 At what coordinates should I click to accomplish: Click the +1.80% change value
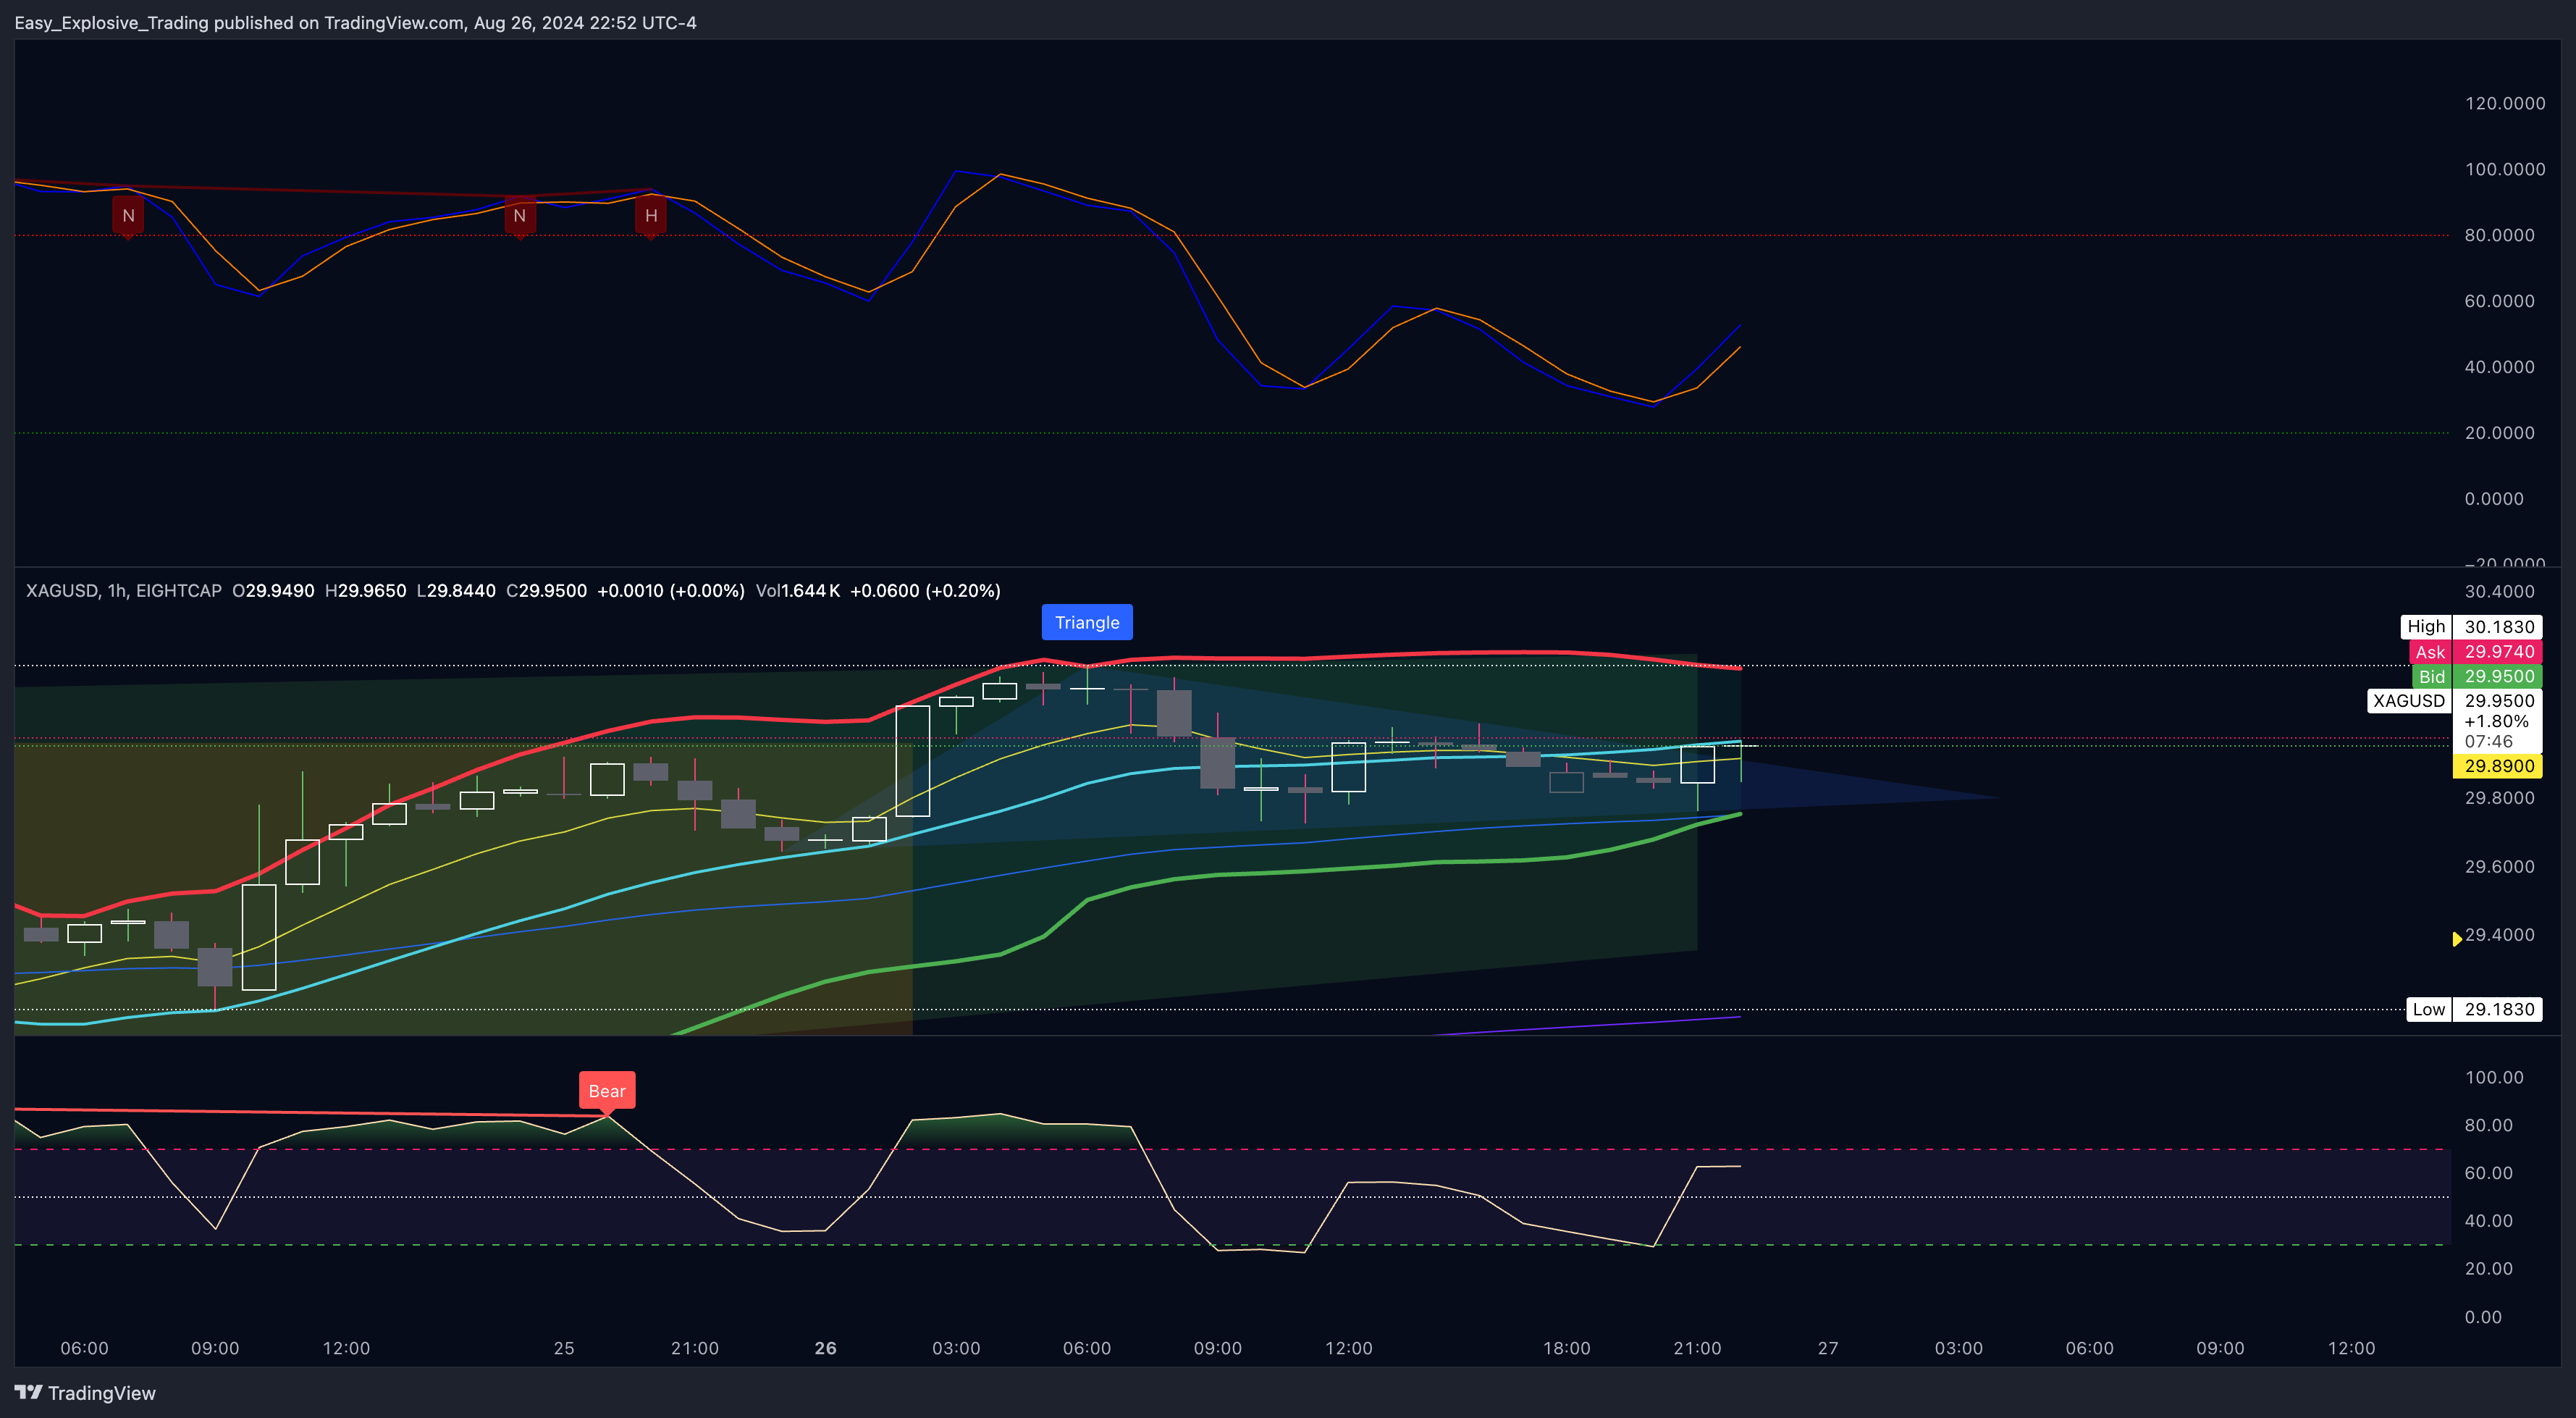(2496, 721)
